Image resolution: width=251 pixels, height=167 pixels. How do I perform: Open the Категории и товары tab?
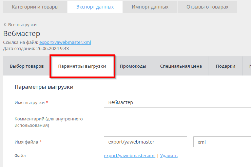pyautogui.click(x=35, y=7)
